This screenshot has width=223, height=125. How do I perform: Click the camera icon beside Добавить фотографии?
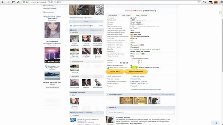click(x=71, y=26)
